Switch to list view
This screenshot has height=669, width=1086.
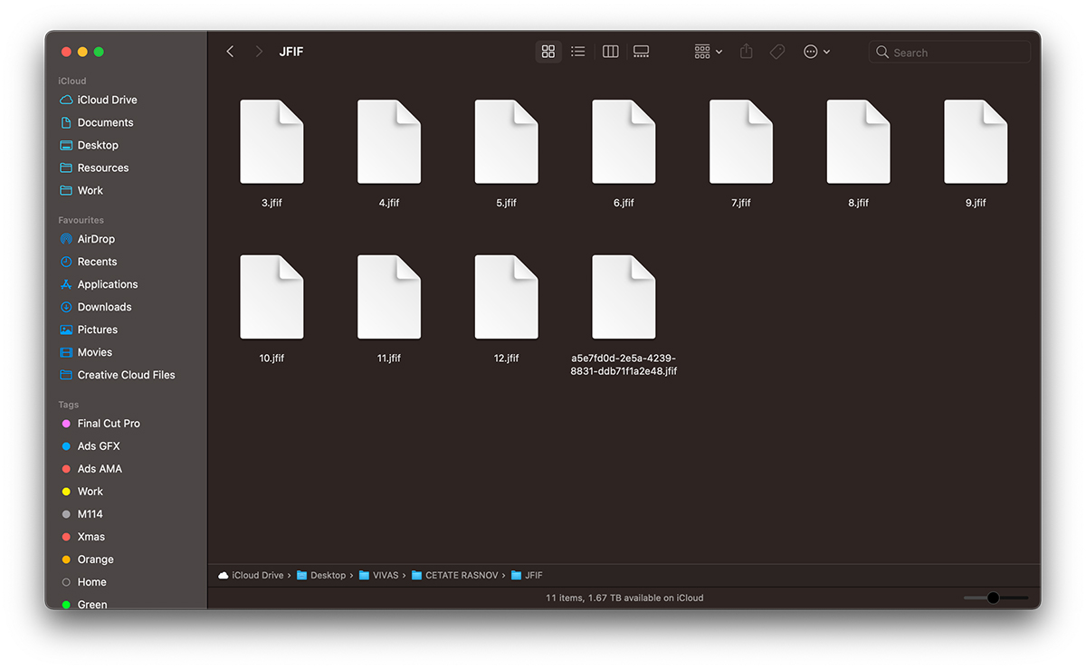[578, 53]
